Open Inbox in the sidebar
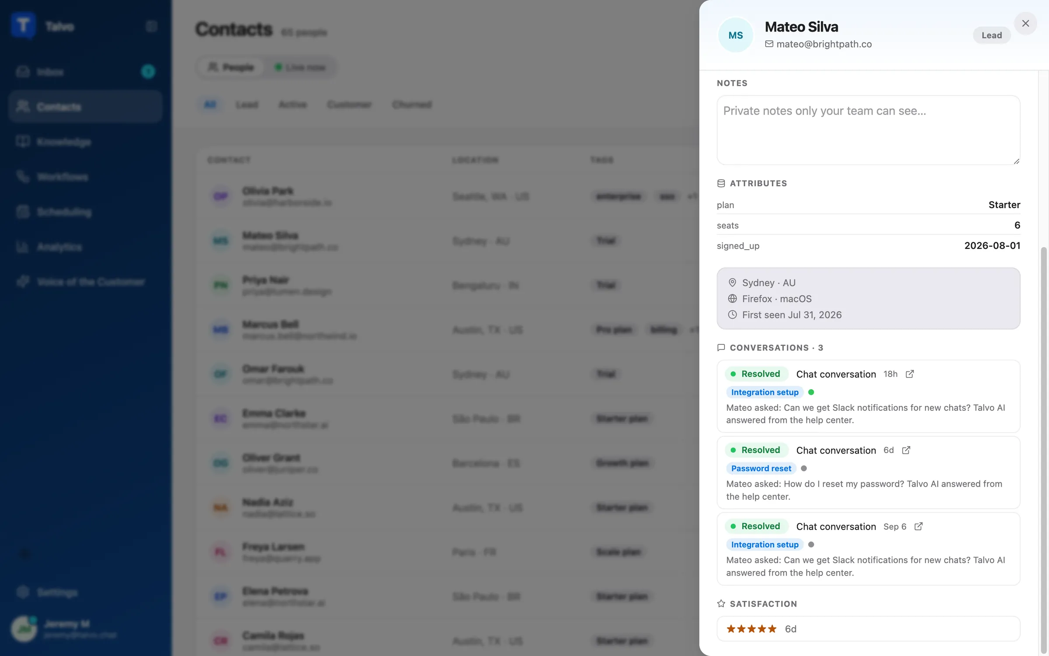This screenshot has width=1049, height=656. pyautogui.click(x=85, y=72)
